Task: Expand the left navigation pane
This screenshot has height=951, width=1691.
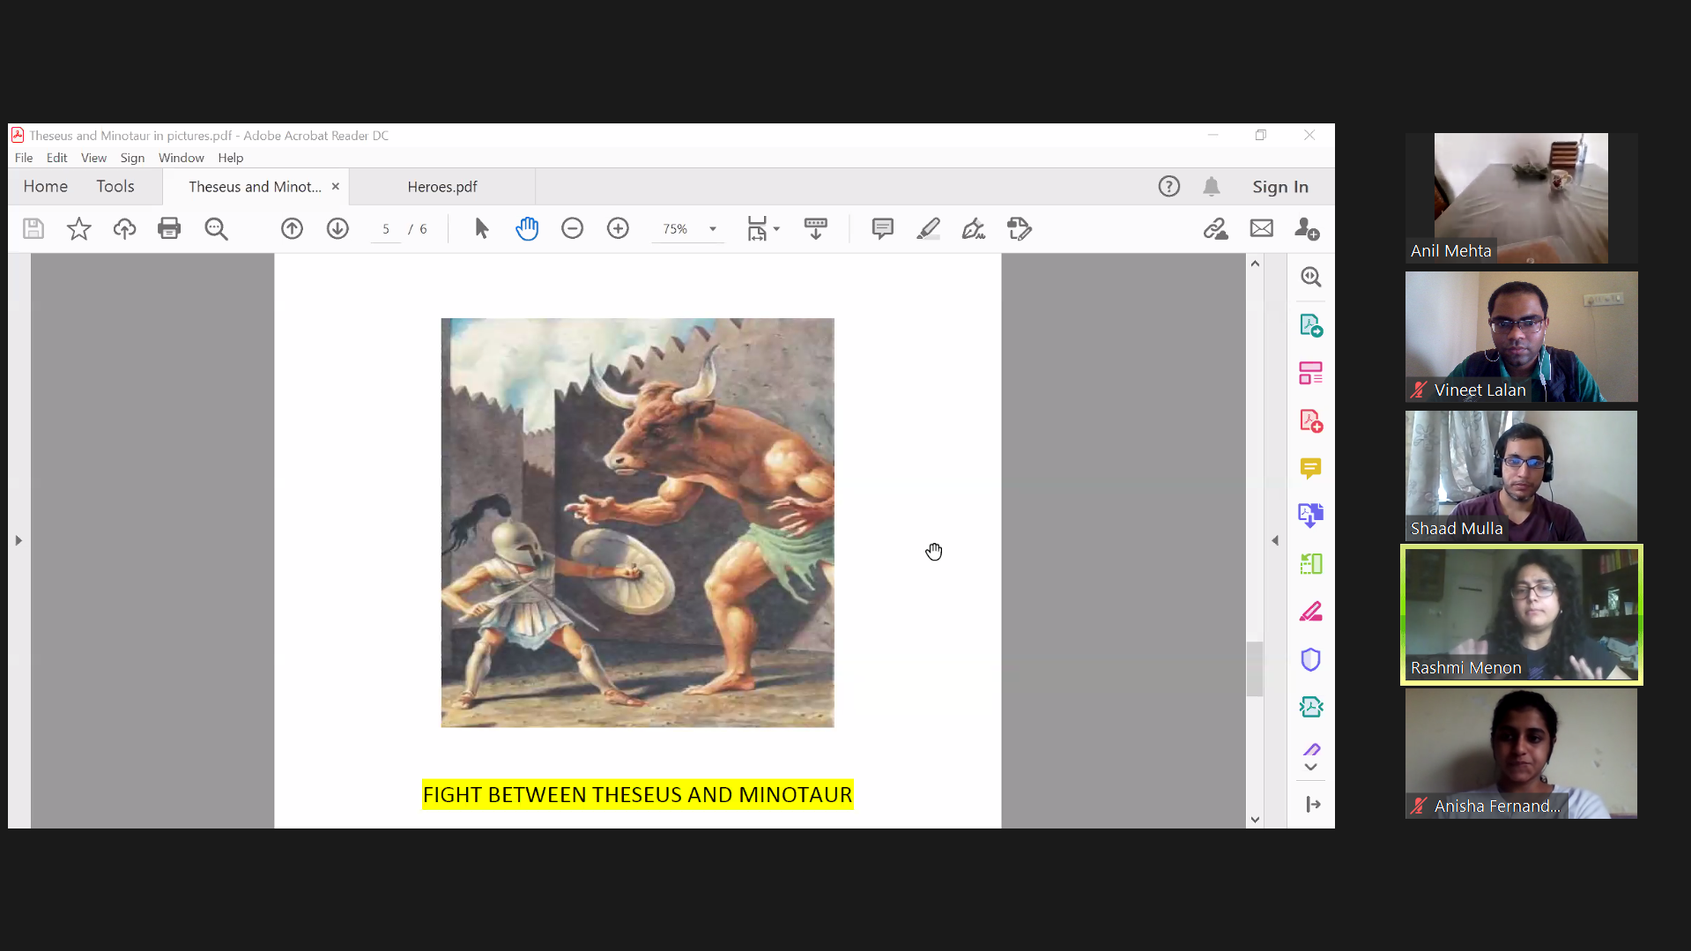Action: pyautogui.click(x=19, y=540)
